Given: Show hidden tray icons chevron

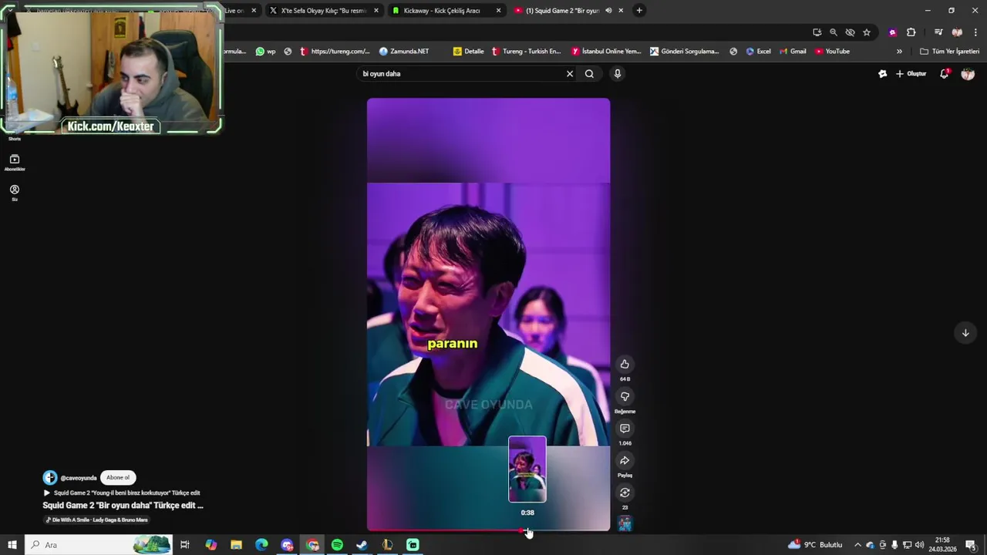Looking at the screenshot, I should point(857,545).
